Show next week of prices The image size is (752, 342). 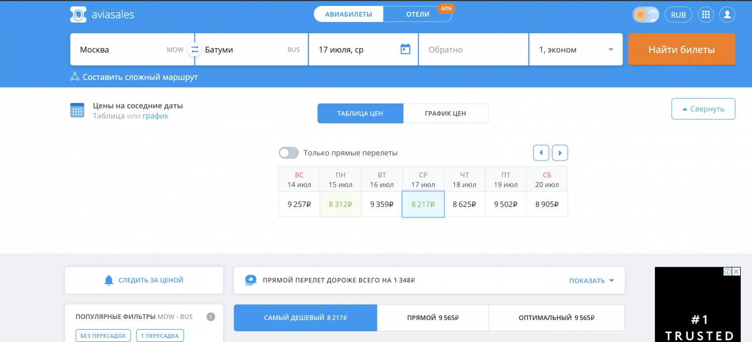point(560,153)
